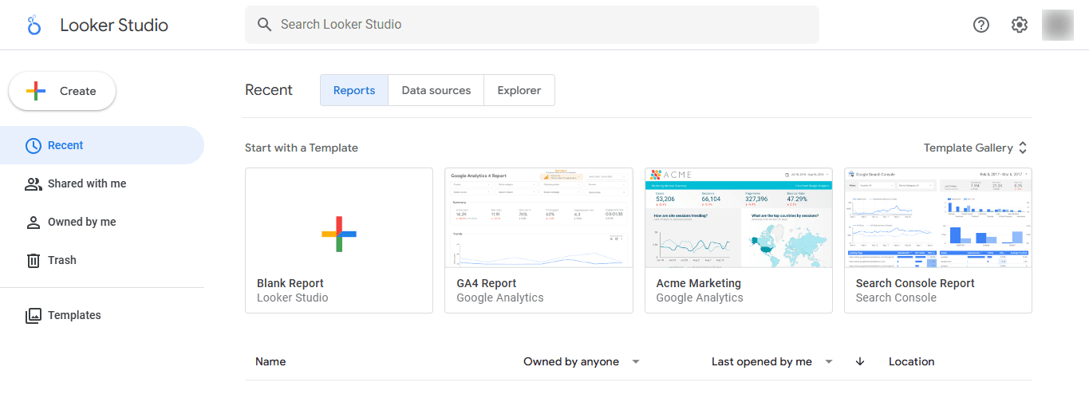Switch to the Data sources tab
Viewport: 1089px width, 414px height.
coord(436,90)
